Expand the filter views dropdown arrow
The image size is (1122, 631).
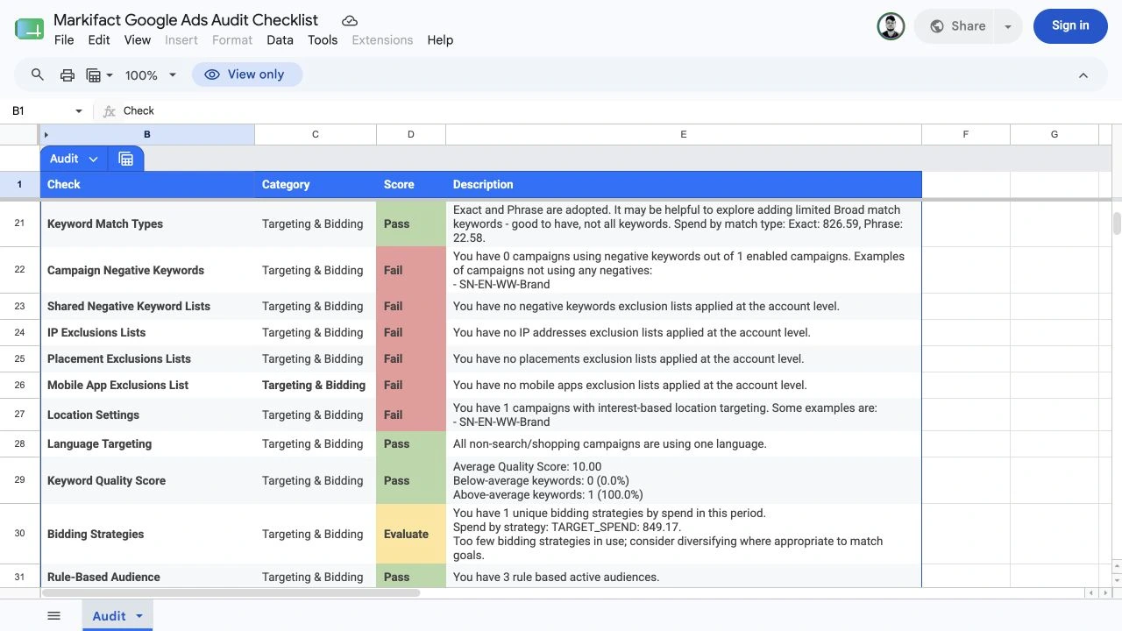pos(110,75)
